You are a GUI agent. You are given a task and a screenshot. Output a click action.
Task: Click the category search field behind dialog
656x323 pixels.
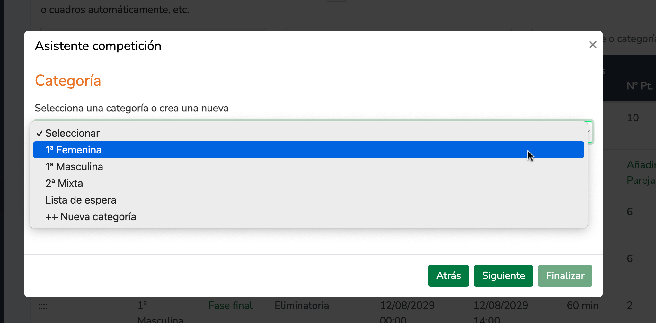pos(630,39)
